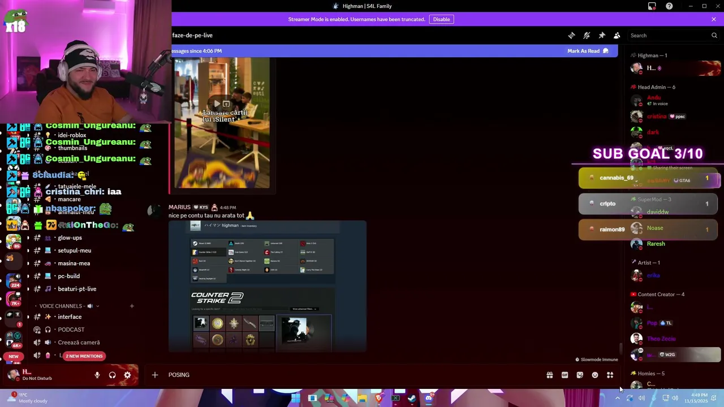Open member Theo Zeciu profile
The height and width of the screenshot is (407, 724).
[x=661, y=339]
